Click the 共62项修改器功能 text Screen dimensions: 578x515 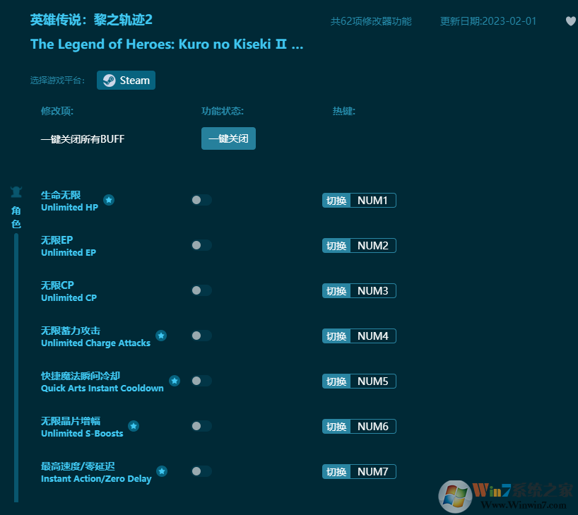371,21
